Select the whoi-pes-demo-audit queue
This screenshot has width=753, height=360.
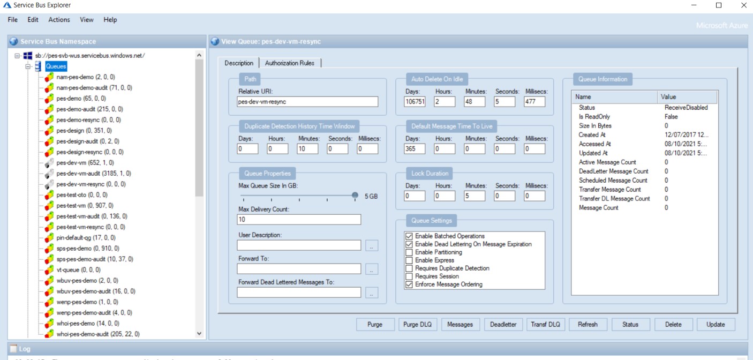(x=98, y=334)
